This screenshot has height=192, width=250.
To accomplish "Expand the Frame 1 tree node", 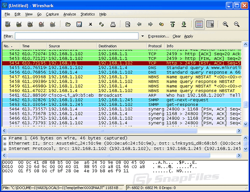I will coord(5,138).
